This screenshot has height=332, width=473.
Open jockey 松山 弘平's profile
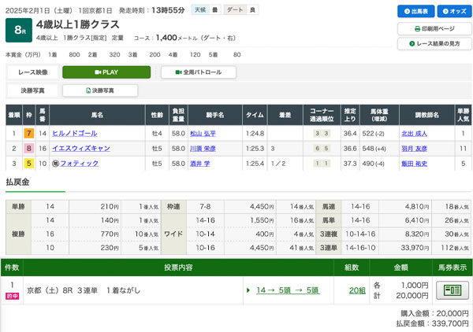coord(203,134)
